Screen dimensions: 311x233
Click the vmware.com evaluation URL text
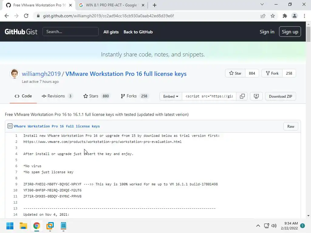tap(102, 142)
